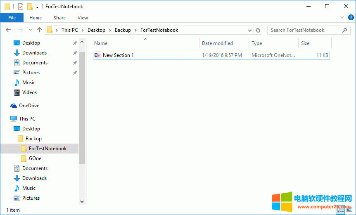Open the File menu tab
Image resolution: width=356 pixels, height=215 pixels.
tap(12, 18)
